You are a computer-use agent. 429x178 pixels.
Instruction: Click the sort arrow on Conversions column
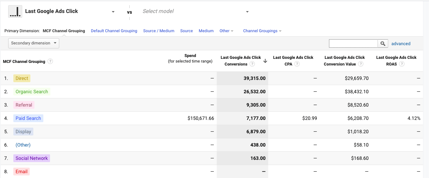pyautogui.click(x=265, y=61)
